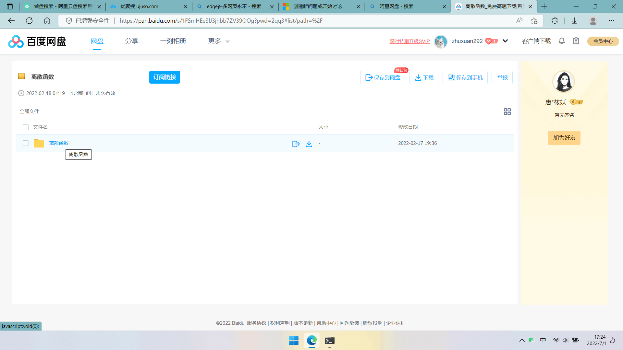Click the 订阅链接 button
The image size is (623, 350).
(x=165, y=77)
